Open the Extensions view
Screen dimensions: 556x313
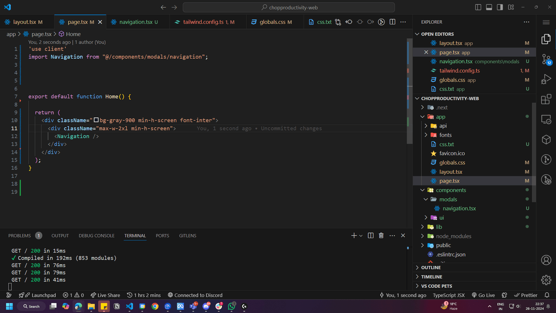546,100
